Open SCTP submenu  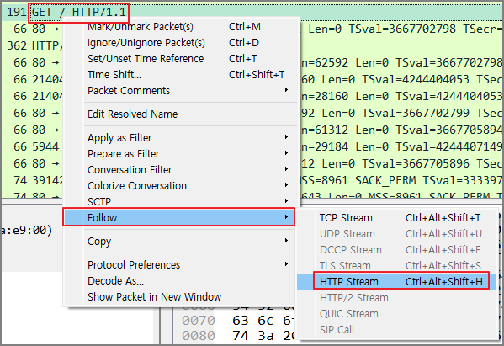[x=180, y=201]
